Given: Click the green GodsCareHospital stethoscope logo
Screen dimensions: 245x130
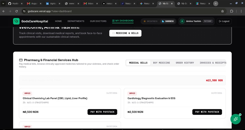Looking at the screenshot, I should click(x=16, y=21).
